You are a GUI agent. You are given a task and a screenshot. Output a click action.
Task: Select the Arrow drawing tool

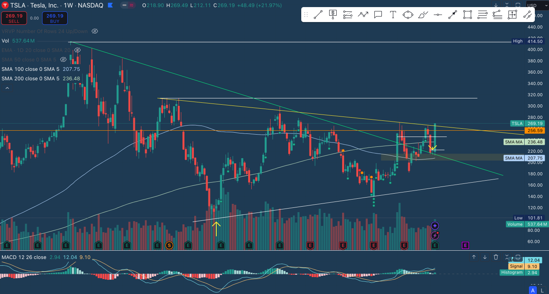[x=453, y=15]
